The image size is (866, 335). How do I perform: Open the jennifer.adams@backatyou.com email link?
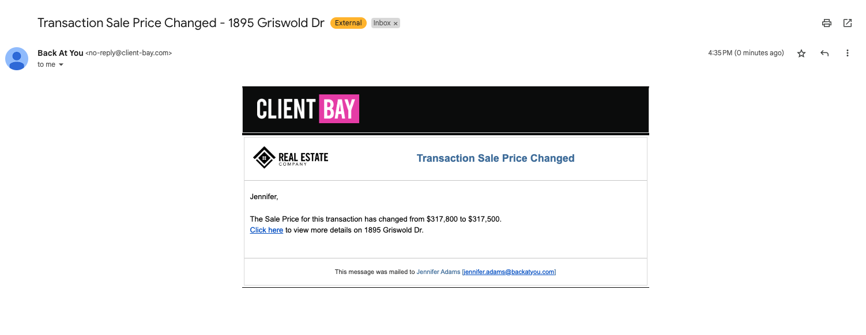tap(509, 272)
